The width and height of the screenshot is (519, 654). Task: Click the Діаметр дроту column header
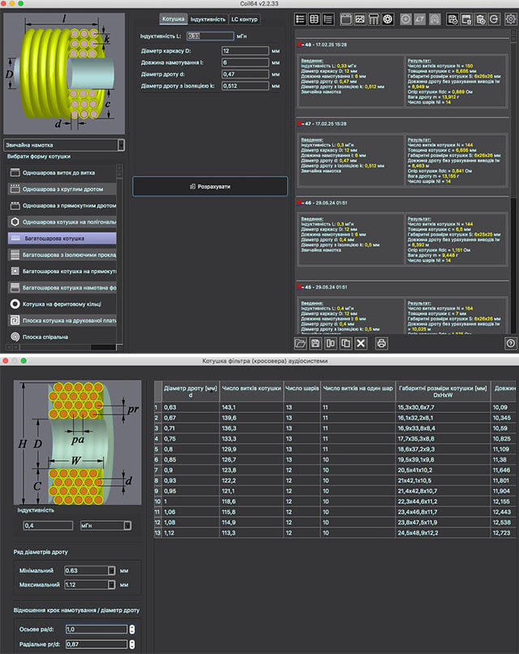(x=191, y=391)
